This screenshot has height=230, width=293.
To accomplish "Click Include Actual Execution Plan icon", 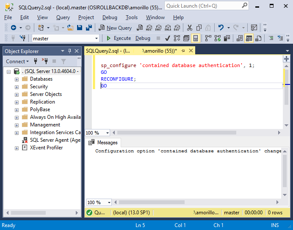I will [208, 38].
